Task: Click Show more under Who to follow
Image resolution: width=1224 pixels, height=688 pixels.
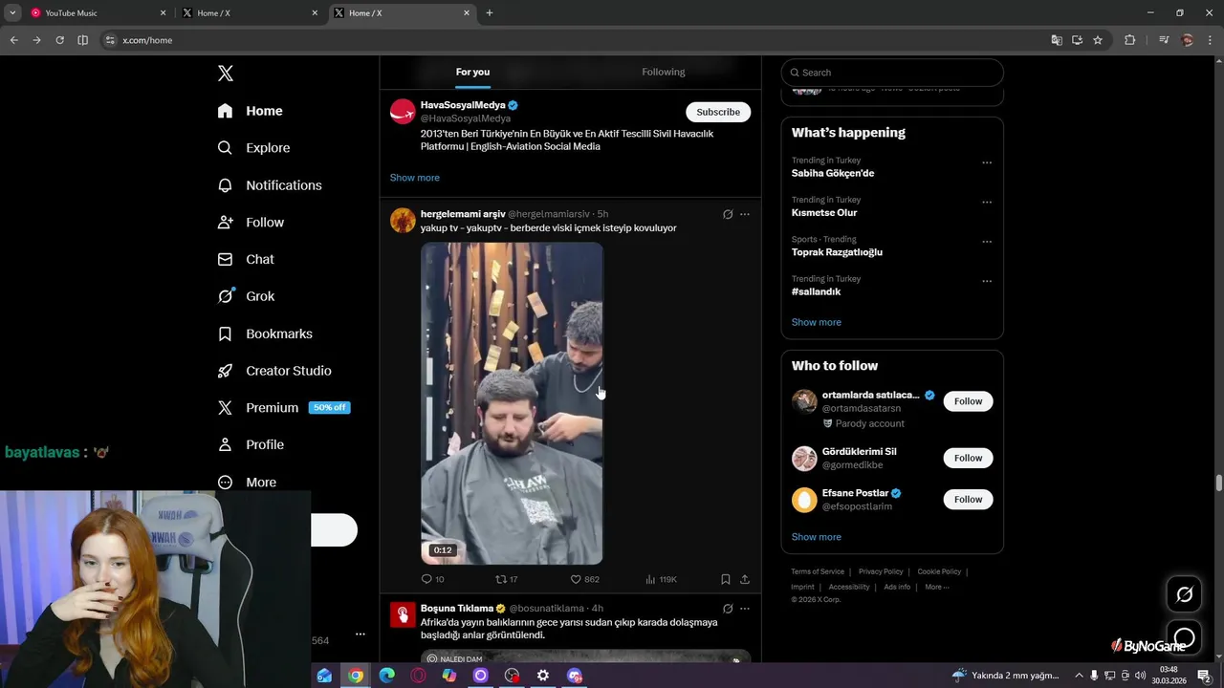Action: [817, 537]
